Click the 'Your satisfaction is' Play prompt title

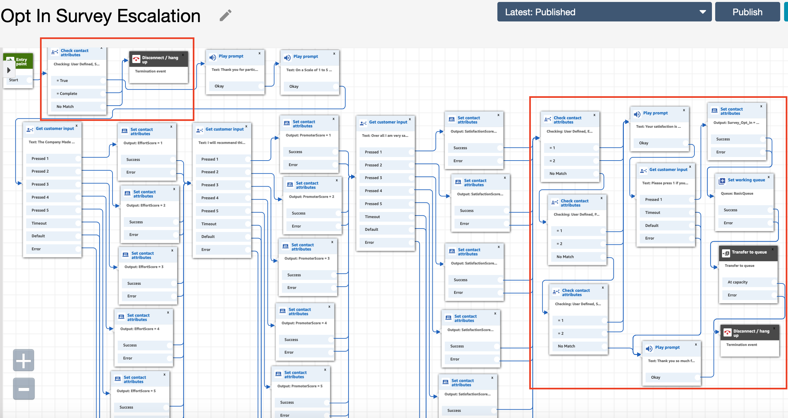tap(655, 113)
